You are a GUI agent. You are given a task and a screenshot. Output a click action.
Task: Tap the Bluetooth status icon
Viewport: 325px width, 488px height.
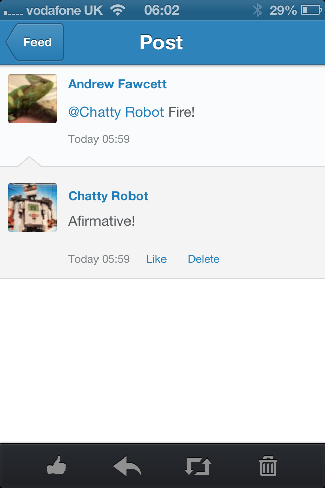(257, 10)
